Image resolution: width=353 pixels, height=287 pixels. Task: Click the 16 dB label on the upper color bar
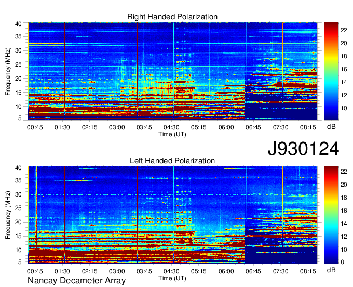(x=344, y=69)
